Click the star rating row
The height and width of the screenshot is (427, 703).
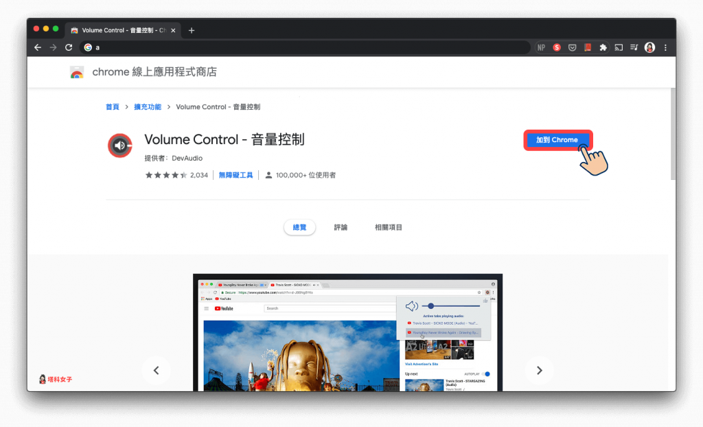tap(166, 175)
